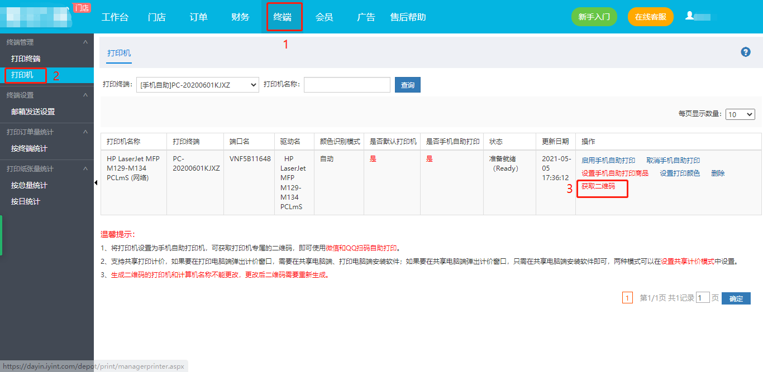Click page 1 in the pagination
763x372 pixels.
(x=627, y=298)
